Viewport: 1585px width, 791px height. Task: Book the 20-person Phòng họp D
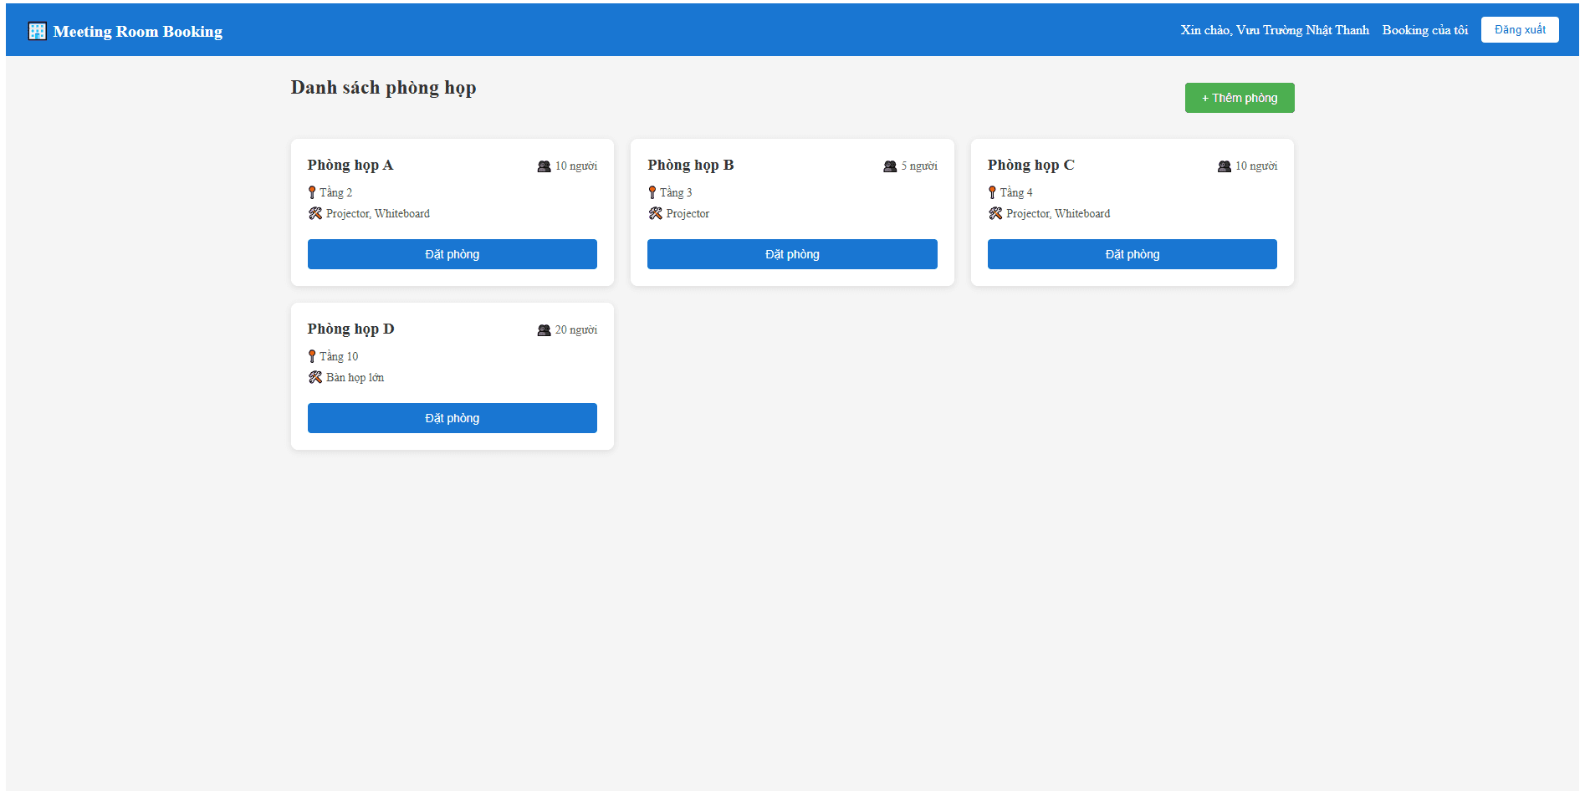pyautogui.click(x=452, y=418)
